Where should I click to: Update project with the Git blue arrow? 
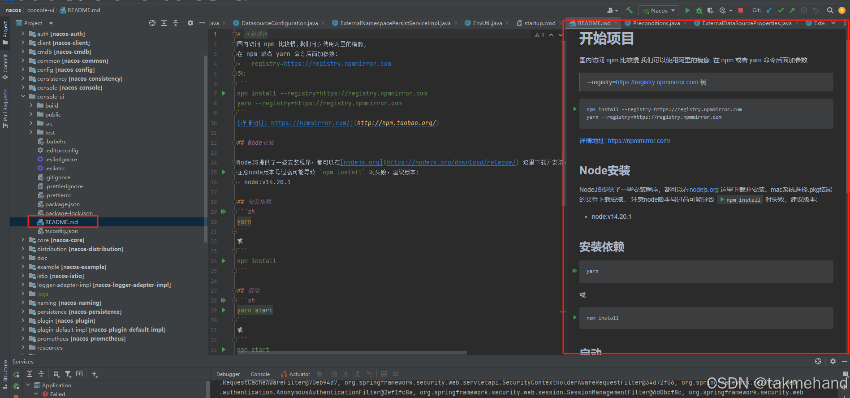pyautogui.click(x=769, y=10)
